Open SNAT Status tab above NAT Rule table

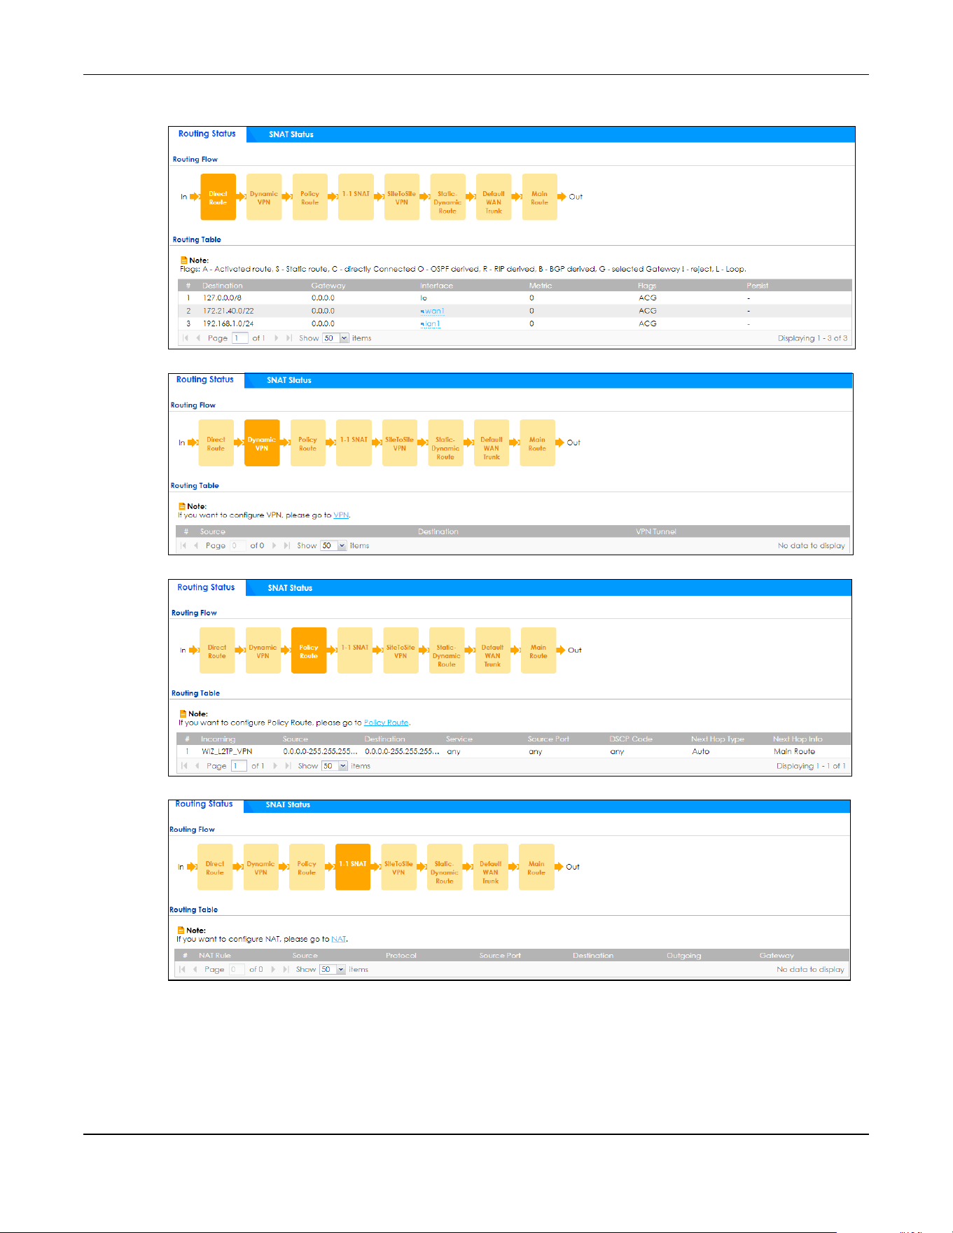288,804
